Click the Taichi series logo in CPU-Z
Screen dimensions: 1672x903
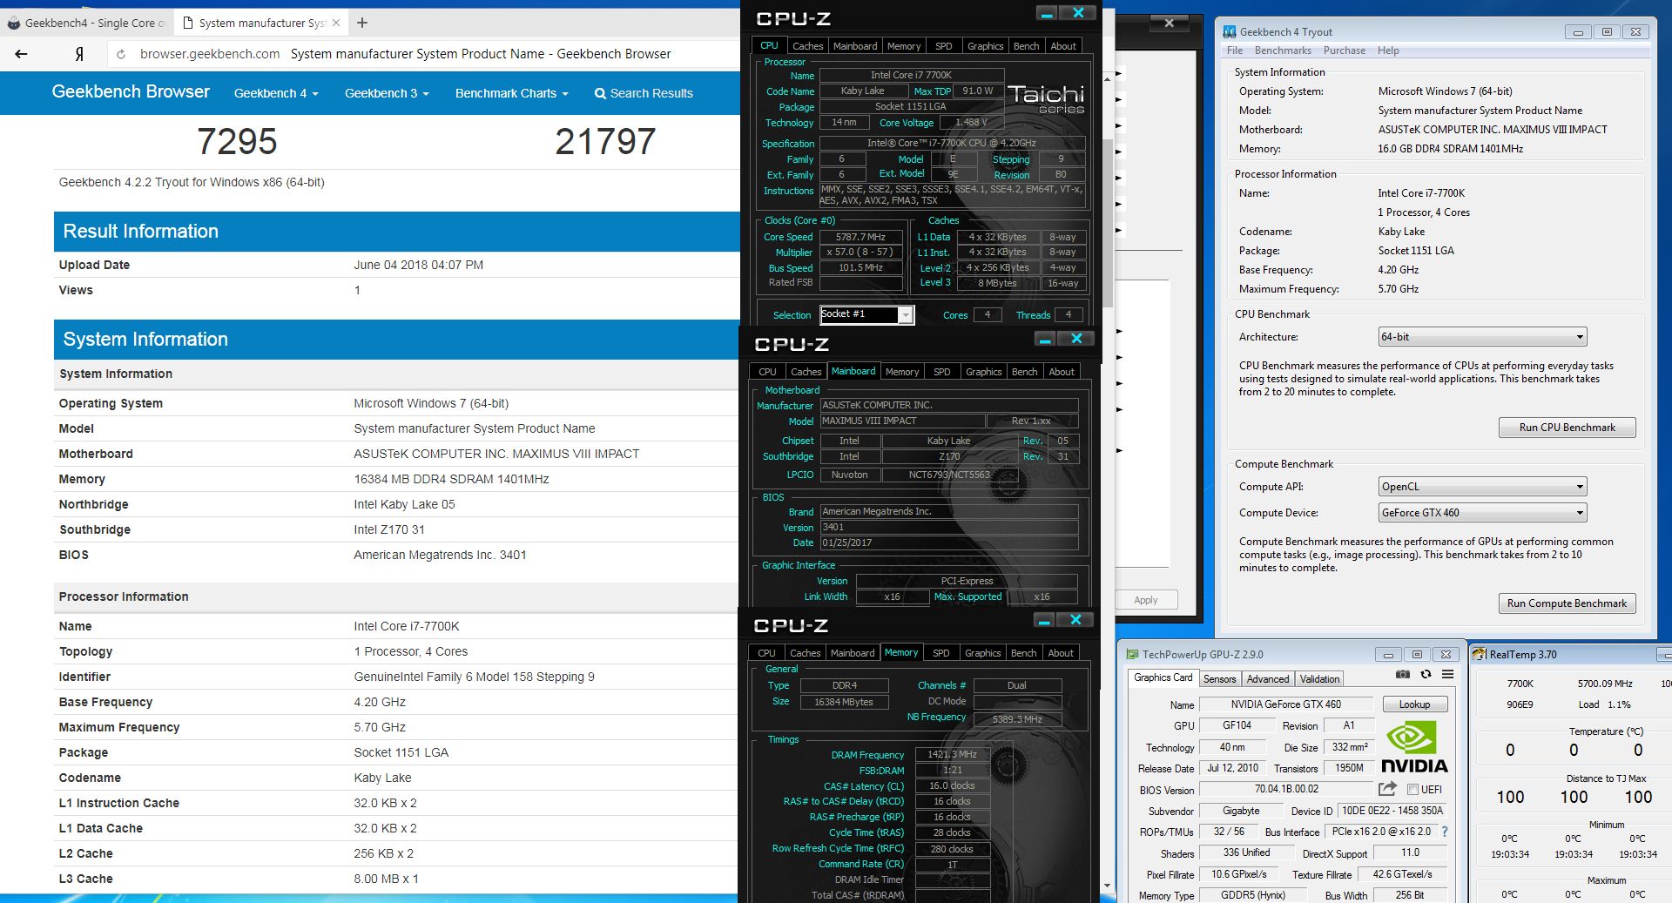(1046, 98)
